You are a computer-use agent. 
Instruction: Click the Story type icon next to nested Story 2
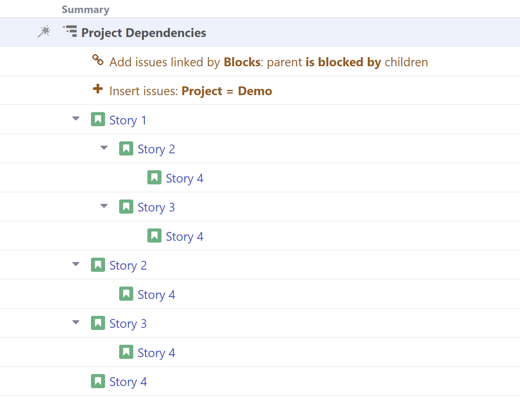pos(126,148)
